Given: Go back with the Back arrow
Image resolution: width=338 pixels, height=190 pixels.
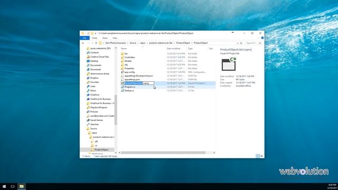Looking at the screenshot, I should click(83, 43).
